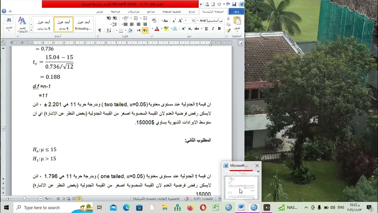Apply the Heading style
378x213 pixels.
pos(84,25)
